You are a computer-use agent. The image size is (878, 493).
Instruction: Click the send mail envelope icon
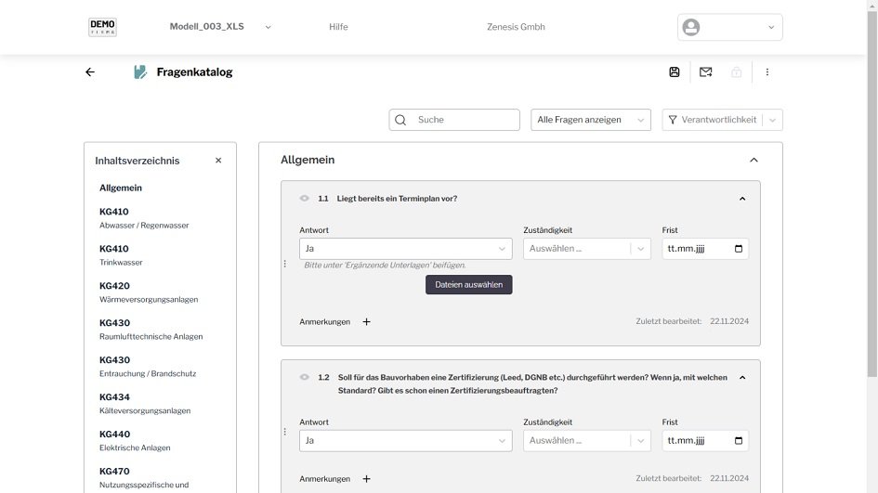pyautogui.click(x=705, y=72)
